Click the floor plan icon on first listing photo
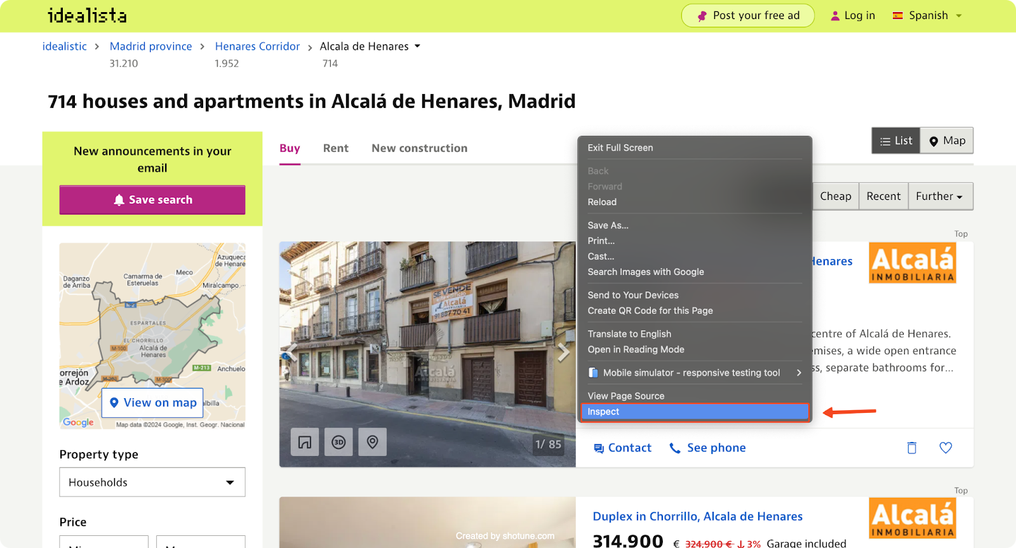The height and width of the screenshot is (548, 1016). 305,442
